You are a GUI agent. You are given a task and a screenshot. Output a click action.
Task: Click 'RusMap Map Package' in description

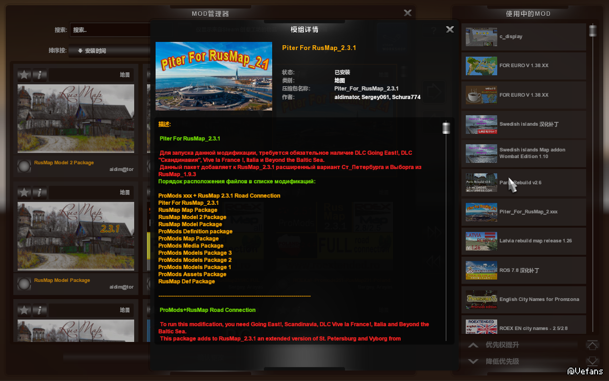pos(188,210)
